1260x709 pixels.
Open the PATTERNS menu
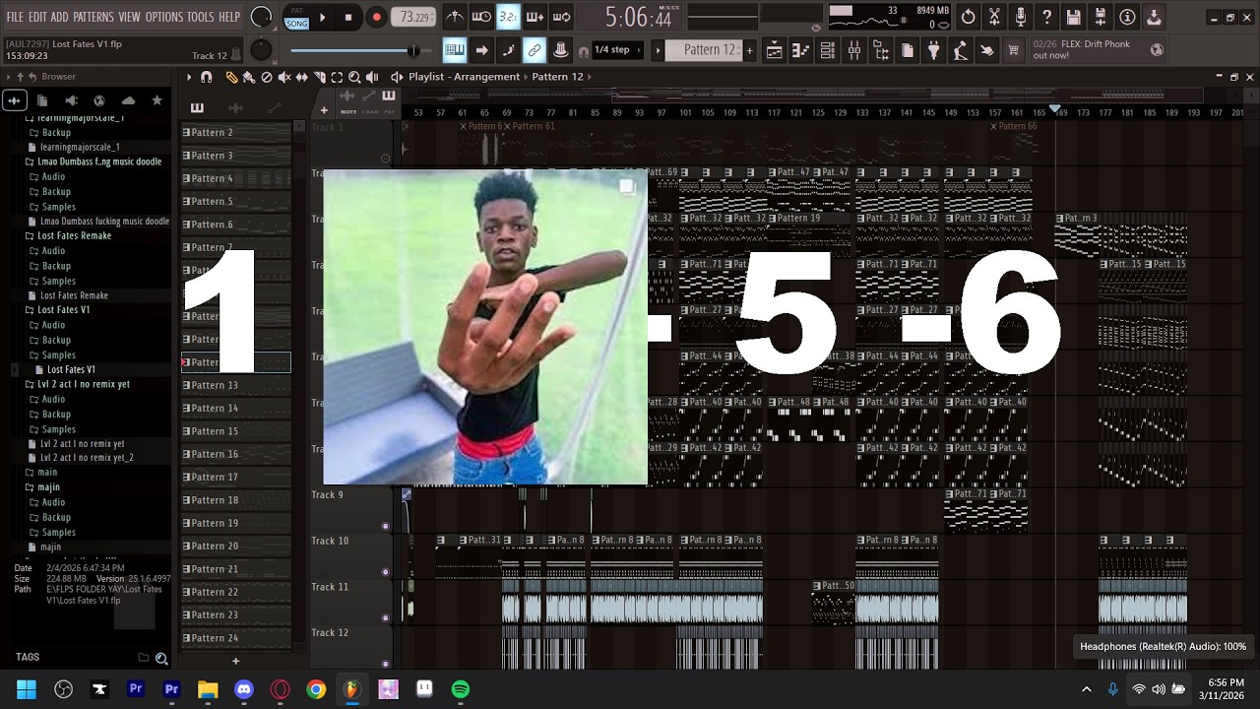94,18
